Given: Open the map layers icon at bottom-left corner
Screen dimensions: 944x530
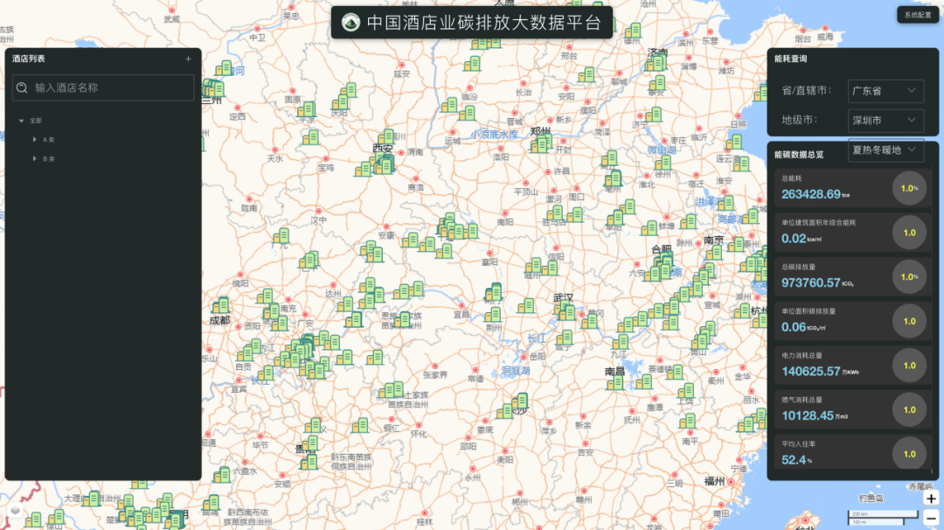Looking at the screenshot, I should (x=16, y=511).
